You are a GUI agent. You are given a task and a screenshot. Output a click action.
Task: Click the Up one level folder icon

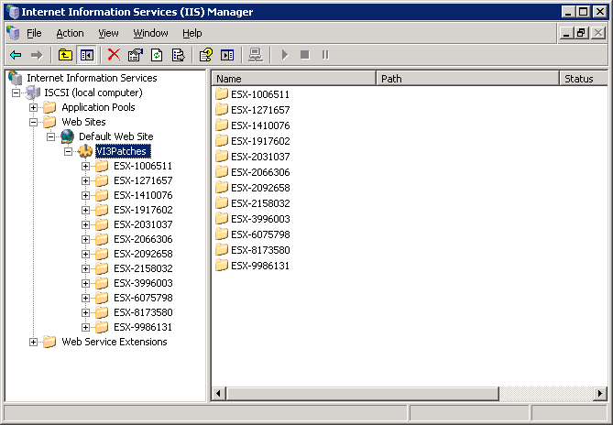click(65, 55)
